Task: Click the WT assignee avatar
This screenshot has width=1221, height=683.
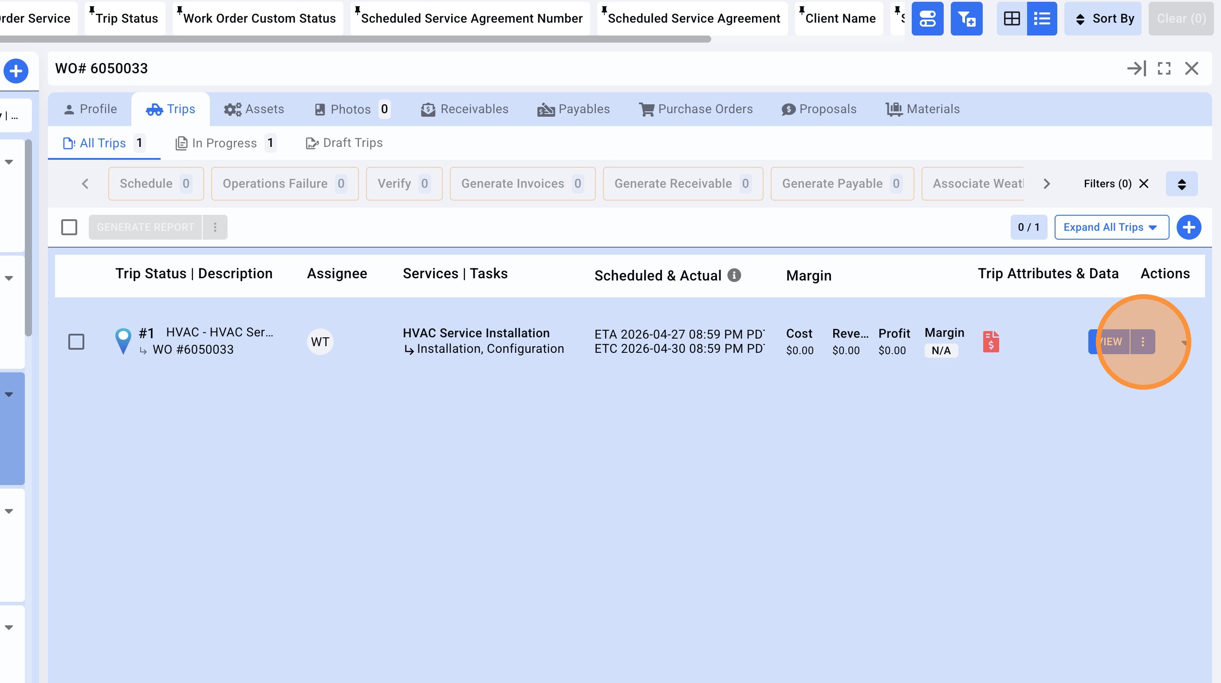Action: click(x=320, y=342)
